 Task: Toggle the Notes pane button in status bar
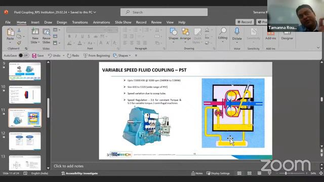pos(197,173)
